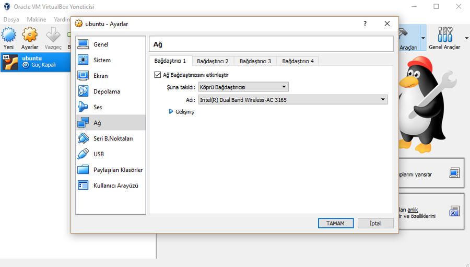The image size is (470, 267).
Task: Open the USB settings category
Action: point(99,154)
